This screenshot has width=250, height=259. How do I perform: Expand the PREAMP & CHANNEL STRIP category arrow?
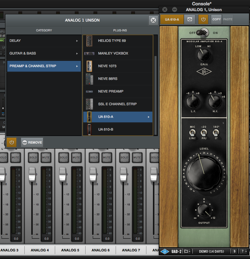pyautogui.click(x=77, y=66)
